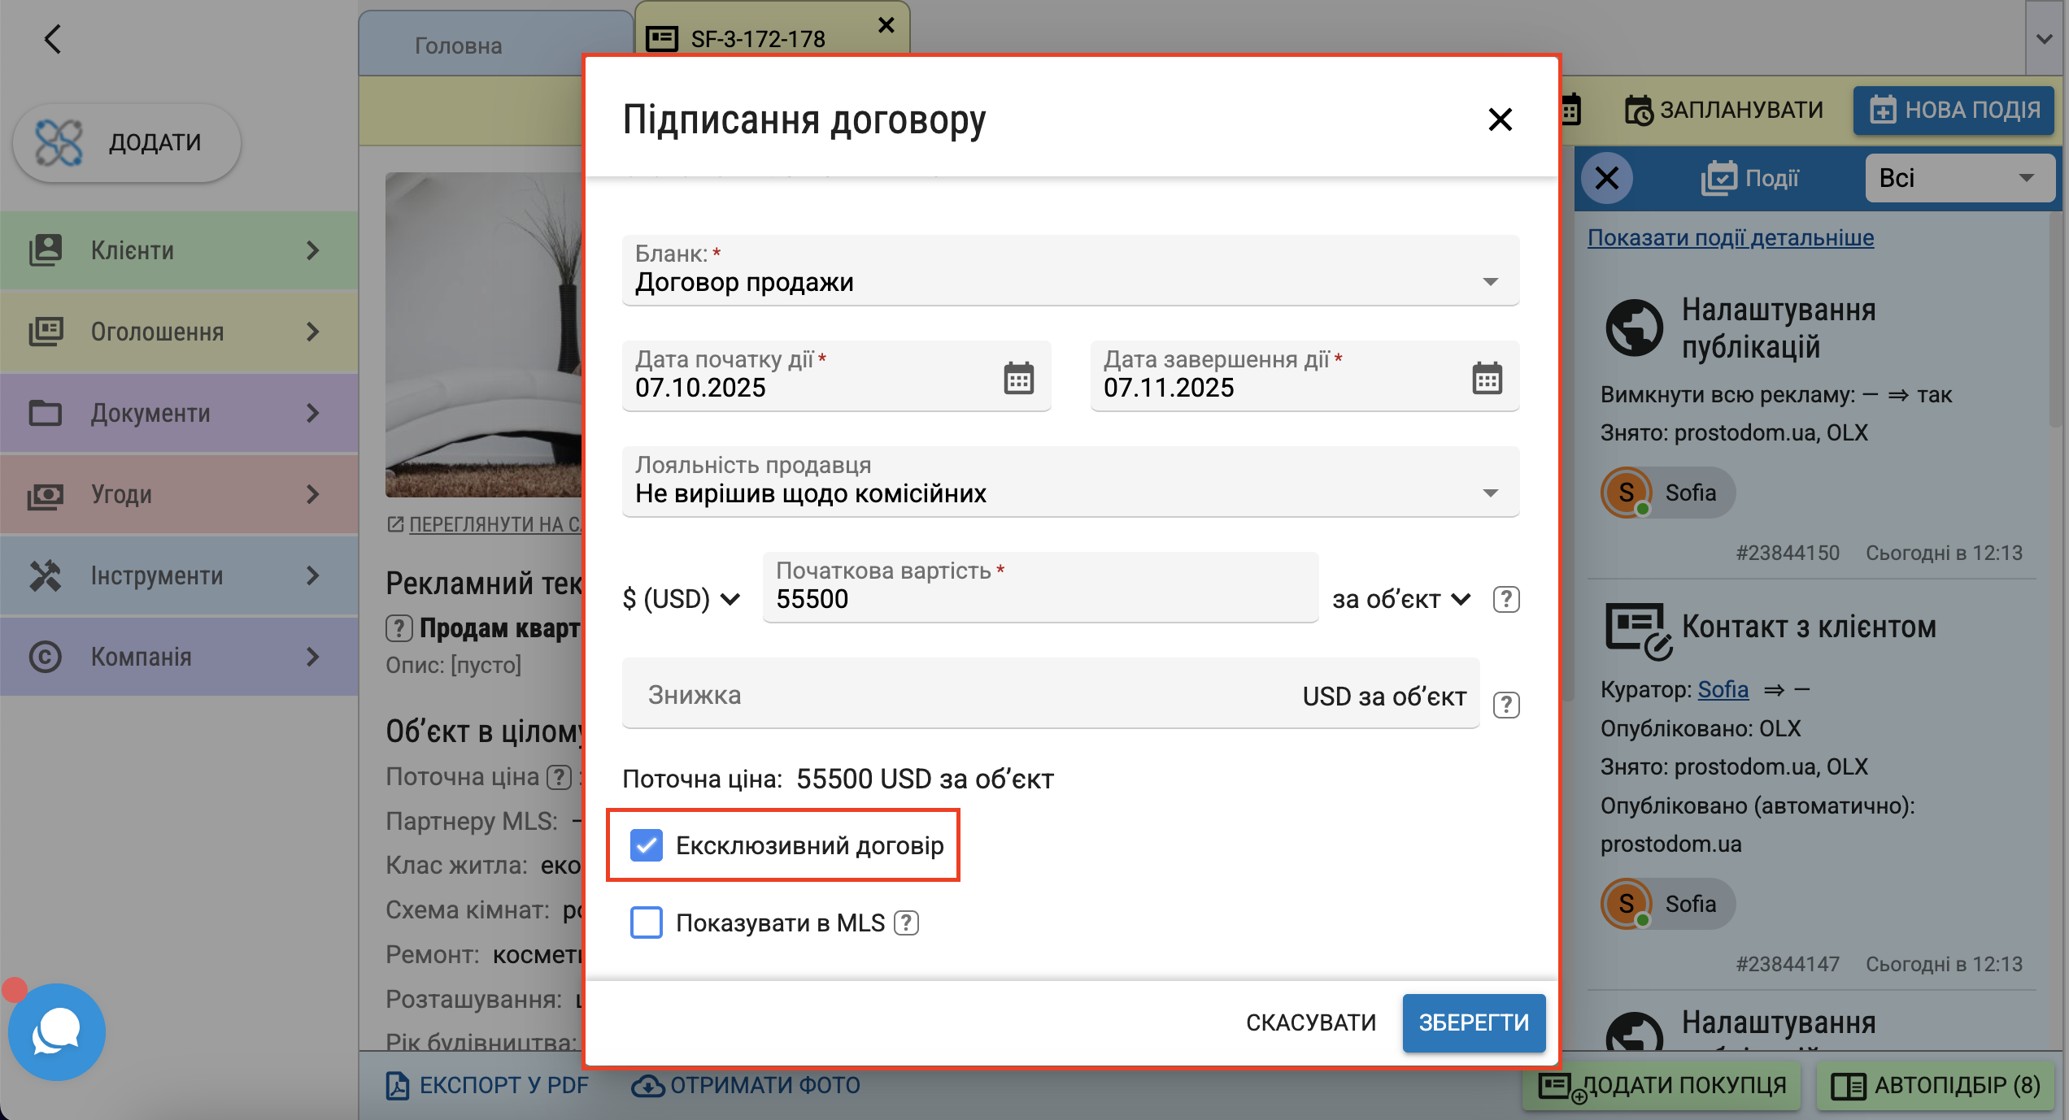This screenshot has height=1120, width=2069.
Task: Click the СКАСУВАТИ button
Action: point(1311,1022)
